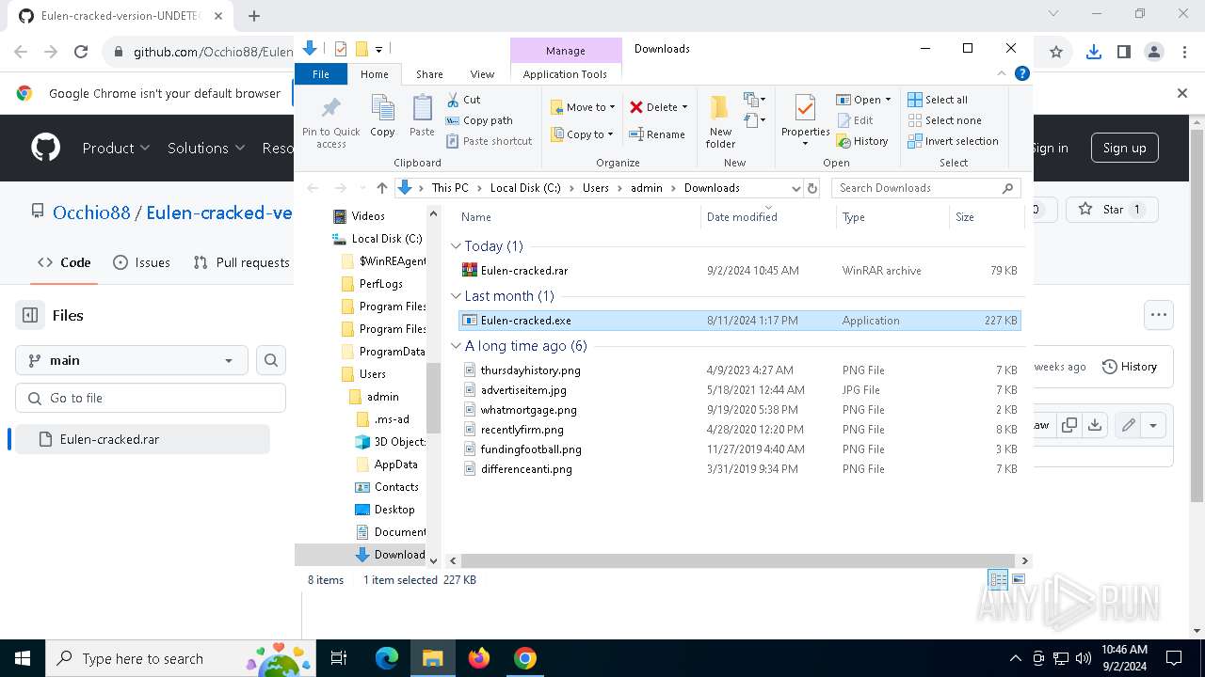The image size is (1205, 677).
Task: Open Contacts in navigation tree
Action: [395, 487]
